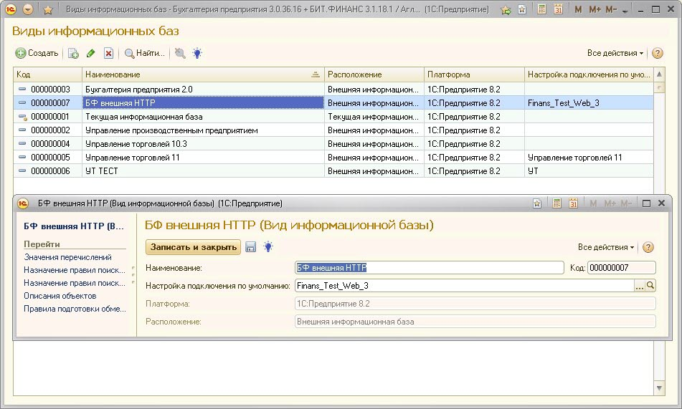Image resolution: width=682 pixels, height=409 pixels.
Task: Click the red X delete mark icon
Action: pyautogui.click(x=108, y=53)
